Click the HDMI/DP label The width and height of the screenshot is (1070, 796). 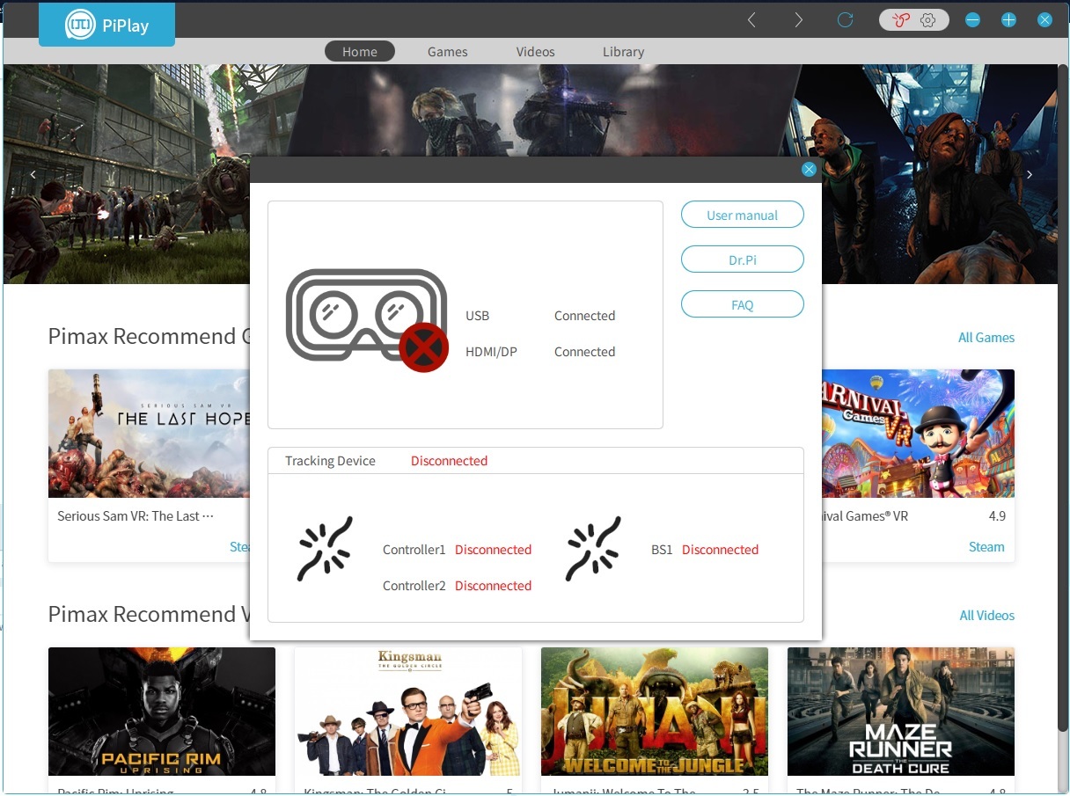[x=491, y=352]
